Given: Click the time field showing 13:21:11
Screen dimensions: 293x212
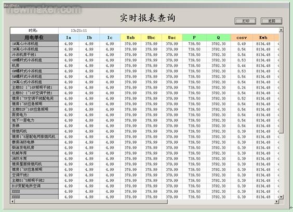Looking at the screenshot, I should click(x=79, y=31).
